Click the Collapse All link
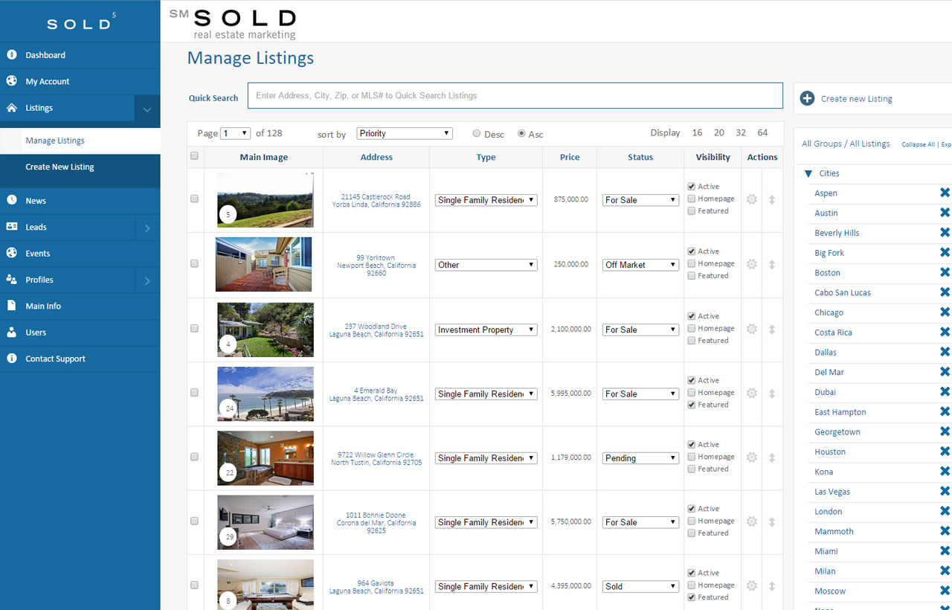 tap(918, 144)
